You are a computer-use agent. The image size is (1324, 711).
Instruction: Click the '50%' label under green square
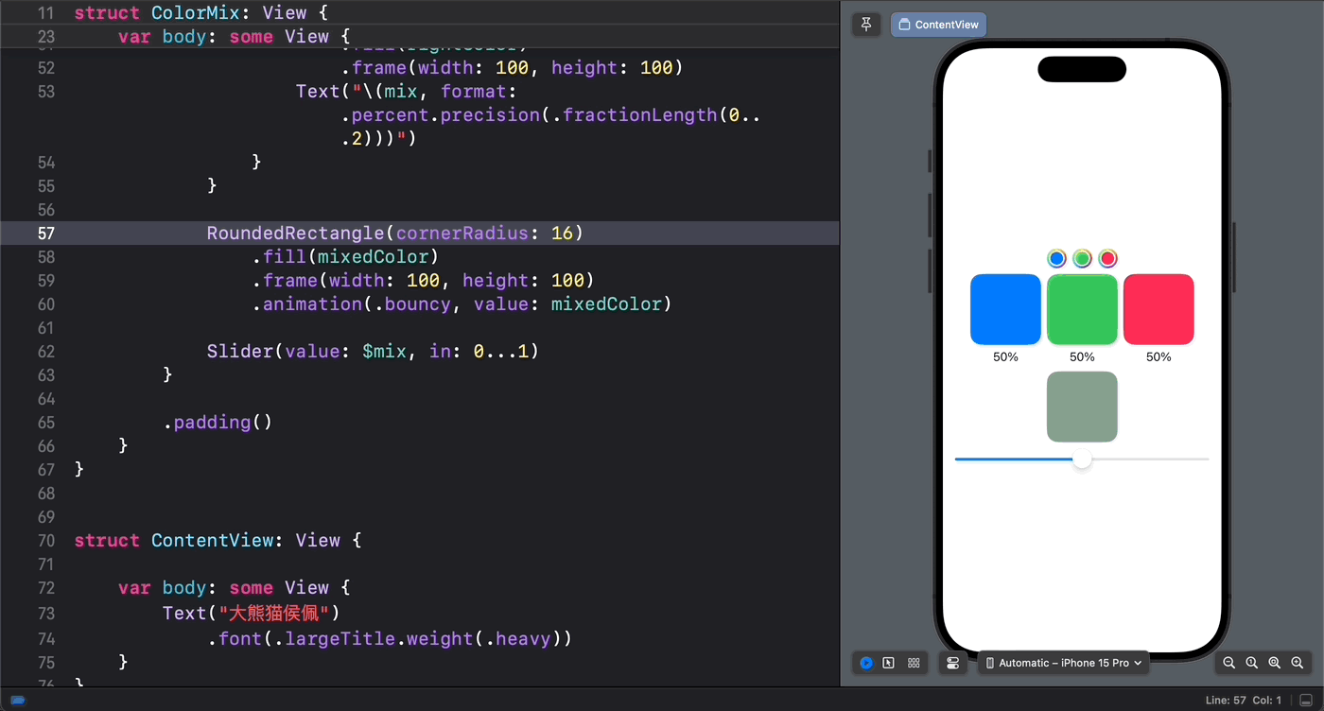point(1082,357)
